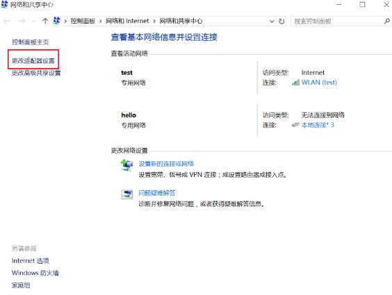Open 控制面板主页 link

[31, 42]
